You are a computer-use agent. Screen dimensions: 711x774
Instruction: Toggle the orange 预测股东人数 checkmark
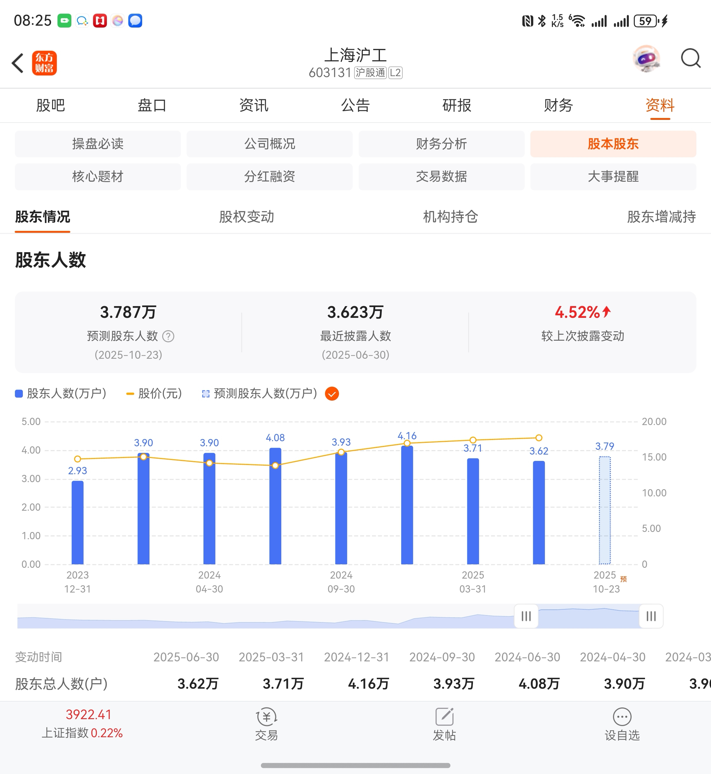point(332,394)
